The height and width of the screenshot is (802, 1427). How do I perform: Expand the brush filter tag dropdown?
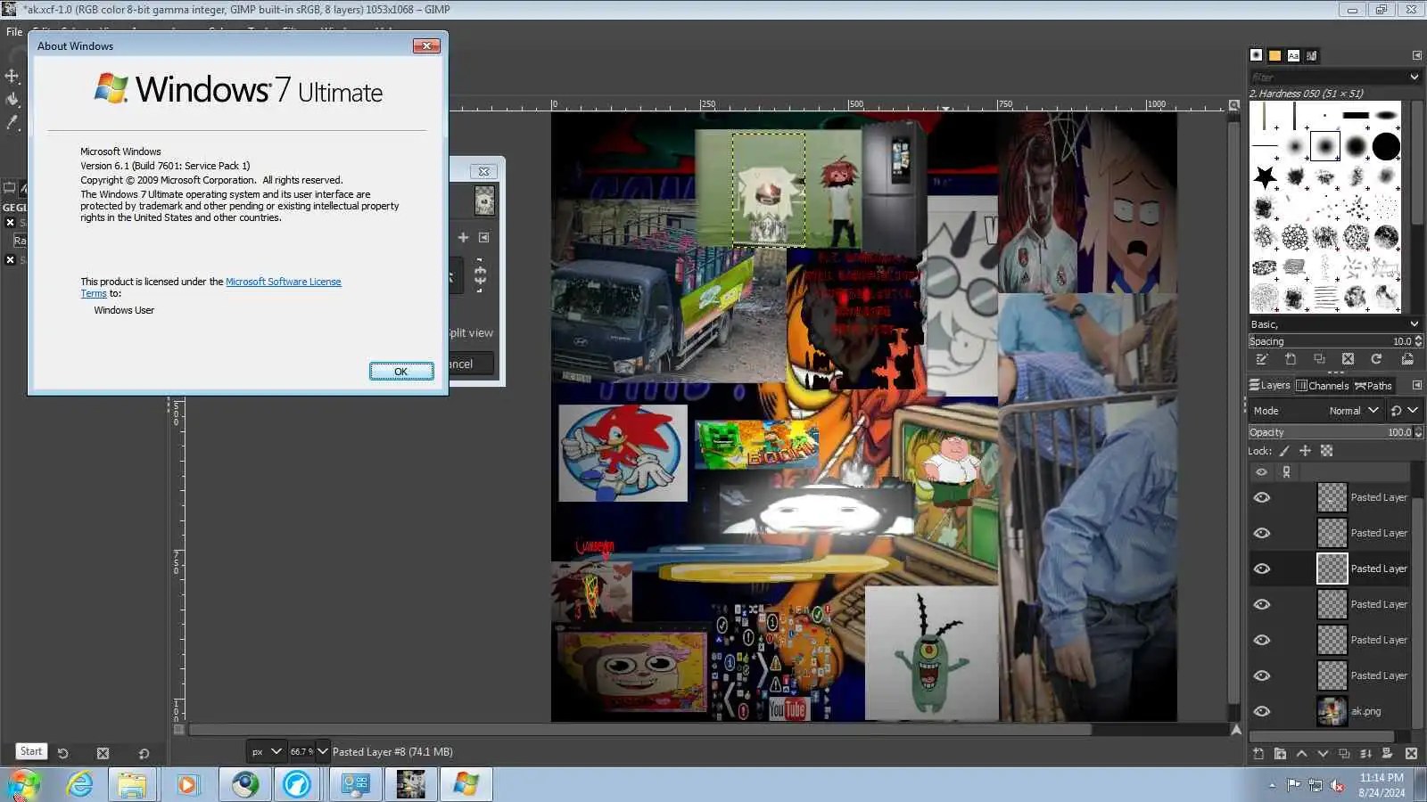pyautogui.click(x=1414, y=78)
